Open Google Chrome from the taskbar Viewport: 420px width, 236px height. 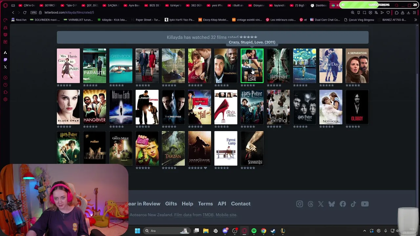(x=263, y=231)
